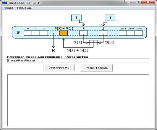Minimize the Шифрование RC-4 window
157x130 pixels.
[x=129, y=2]
